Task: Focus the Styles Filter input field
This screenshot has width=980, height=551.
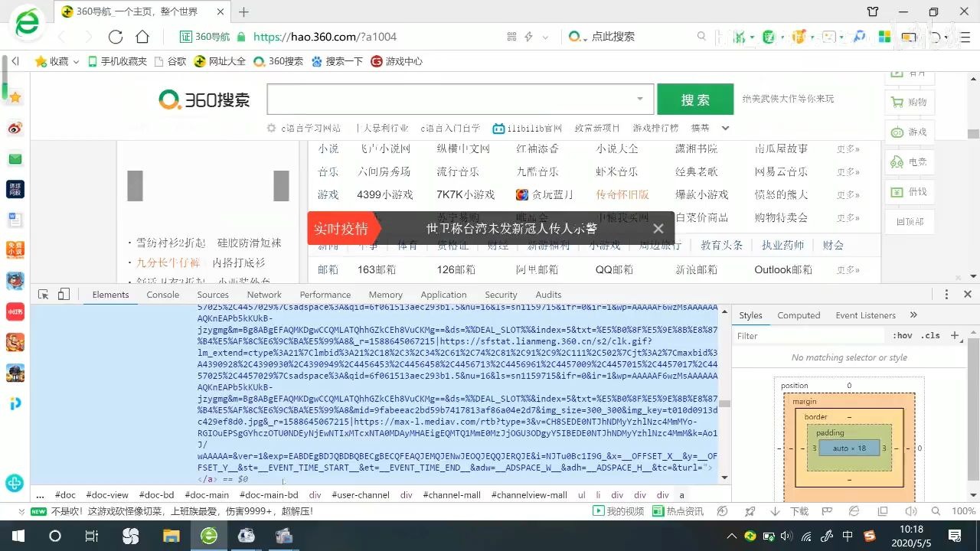Action: click(x=808, y=335)
